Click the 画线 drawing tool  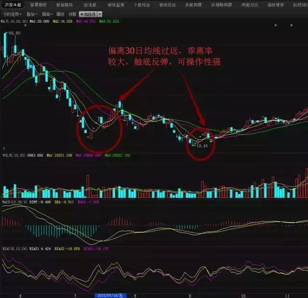60,14
